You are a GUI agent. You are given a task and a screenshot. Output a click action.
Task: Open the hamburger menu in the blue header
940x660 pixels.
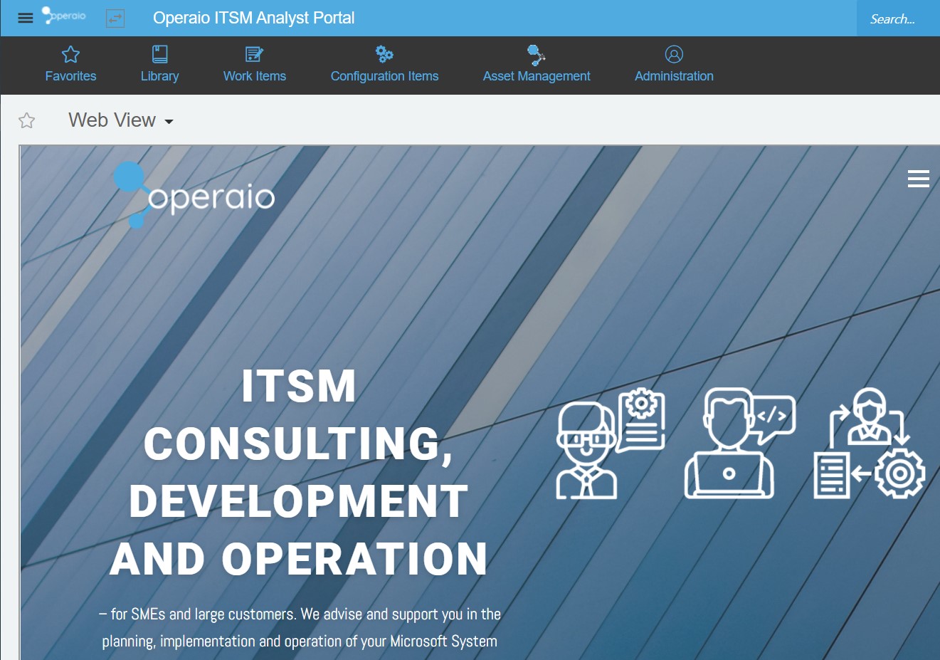26,18
